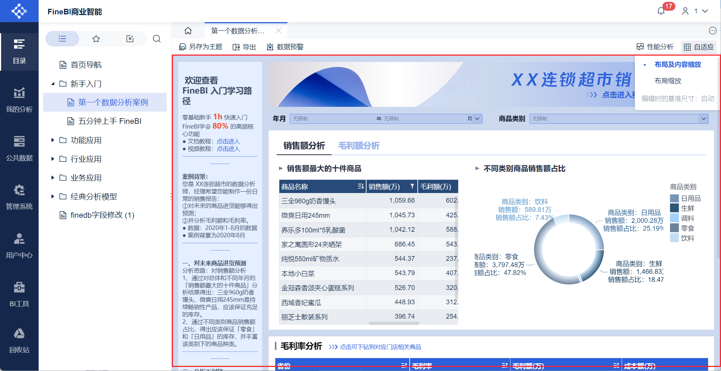Viewport: 721px width, 371px height.
Task: Click the 饮料 legend color swatch
Action: tap(674, 238)
